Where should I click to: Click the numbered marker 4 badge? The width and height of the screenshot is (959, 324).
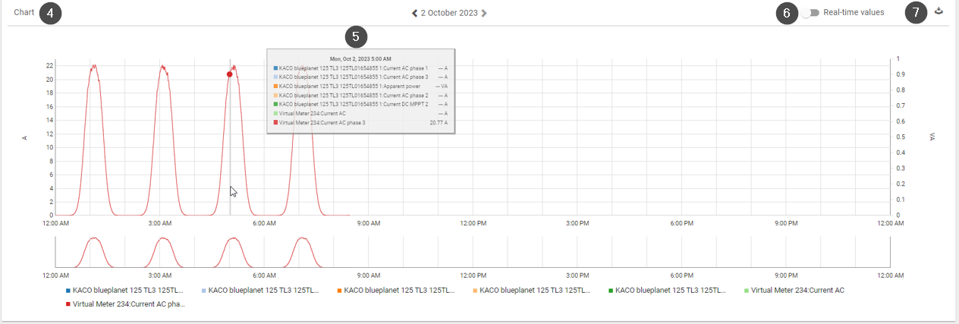tap(50, 13)
